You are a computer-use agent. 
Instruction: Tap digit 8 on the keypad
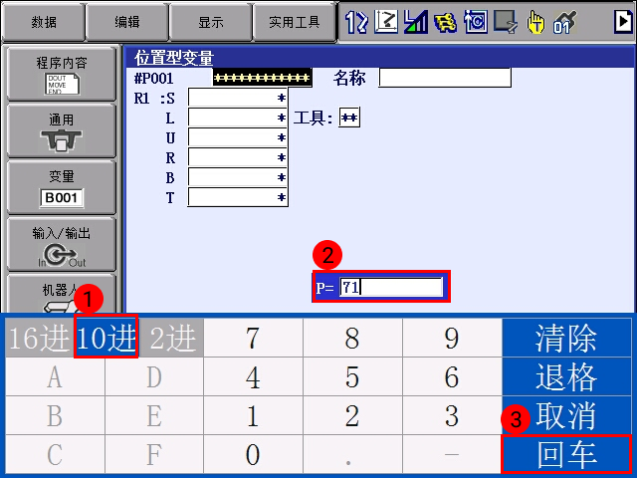click(x=352, y=338)
